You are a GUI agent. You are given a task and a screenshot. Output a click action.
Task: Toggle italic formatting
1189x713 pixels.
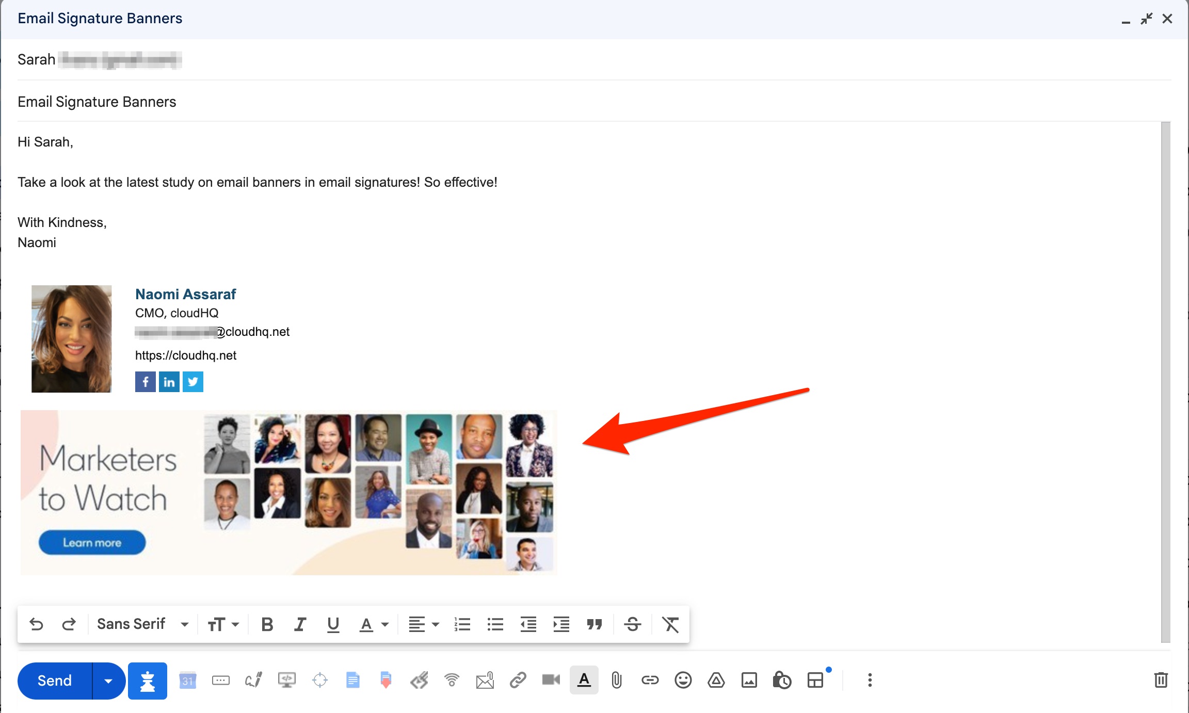[300, 624]
